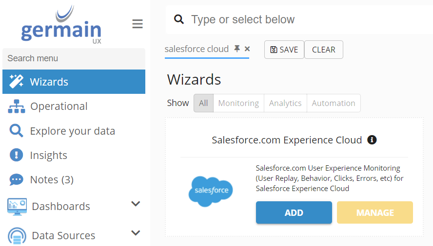Expand the Data Sources submenu chevron

tap(136, 233)
